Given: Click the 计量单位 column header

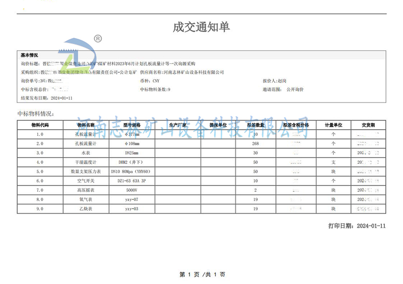Looking at the screenshot, I should point(333,125).
